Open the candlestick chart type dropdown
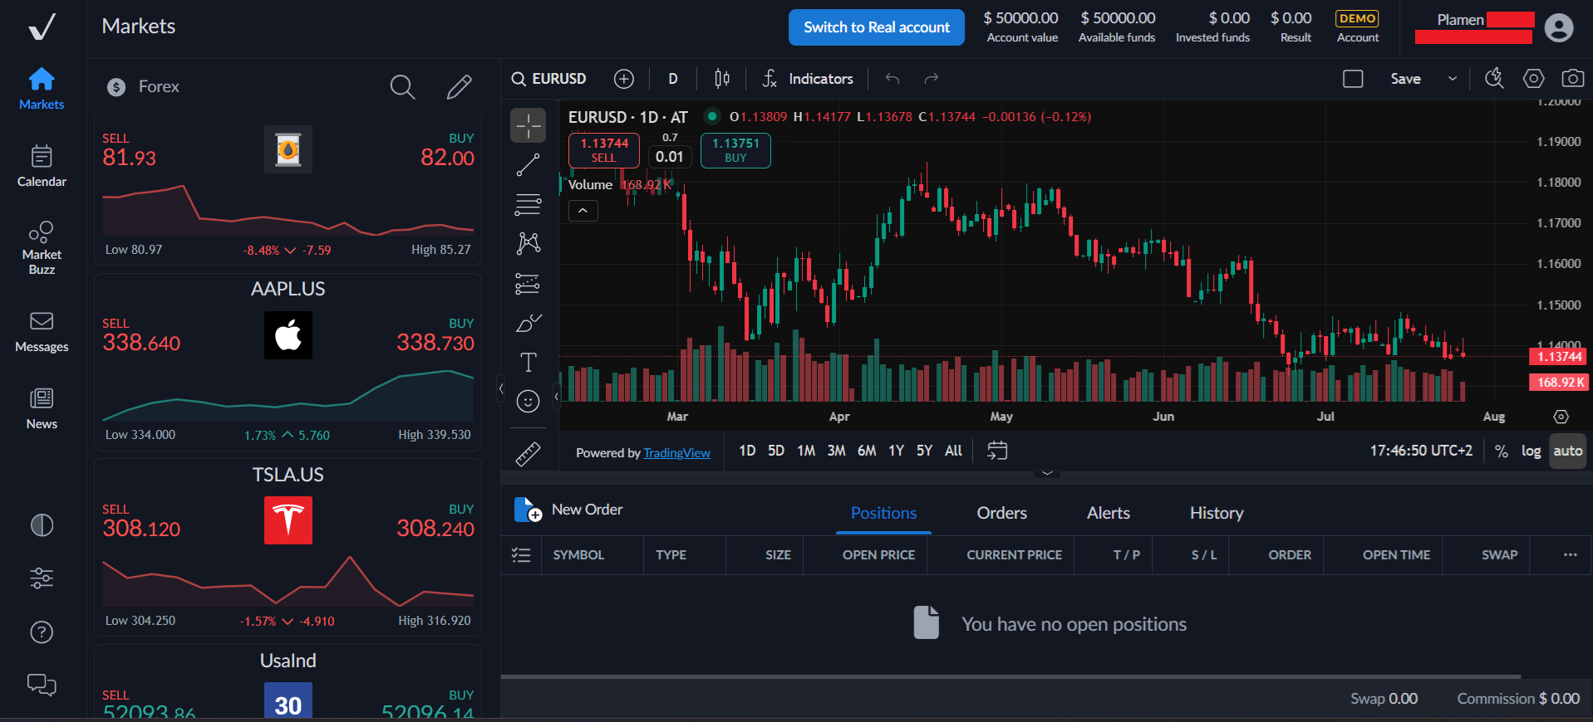Viewport: 1593px width, 722px height. tap(722, 79)
